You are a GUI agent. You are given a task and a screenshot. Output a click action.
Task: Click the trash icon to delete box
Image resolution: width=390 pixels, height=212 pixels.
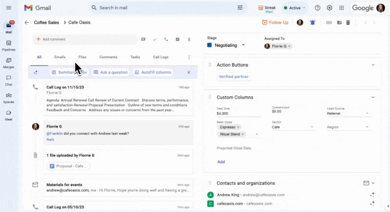click(348, 22)
